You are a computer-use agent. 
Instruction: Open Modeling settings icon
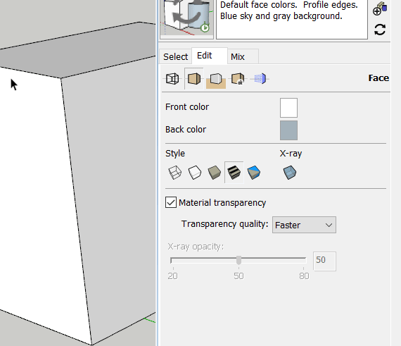click(260, 79)
